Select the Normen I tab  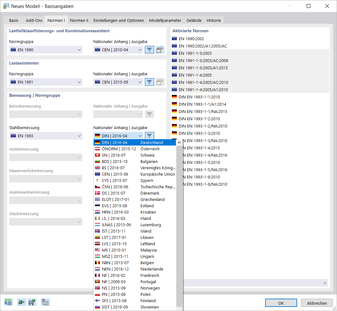[56, 21]
